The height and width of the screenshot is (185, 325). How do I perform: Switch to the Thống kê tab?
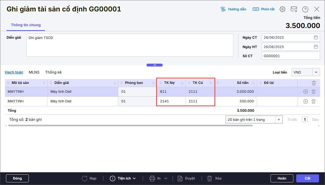pyautogui.click(x=53, y=72)
